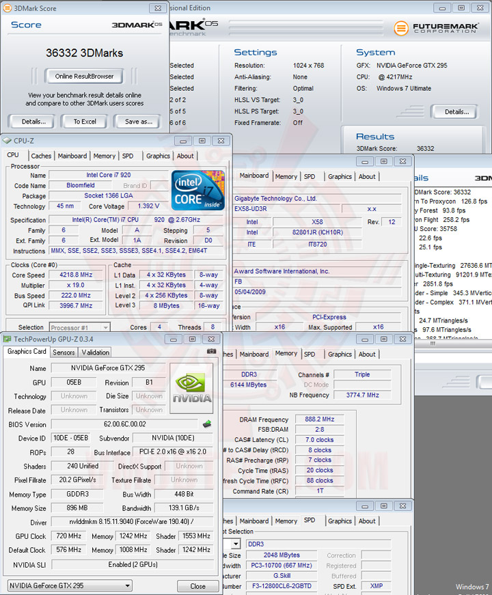Click the GPU-Z Name field NVIDIA GeForce GTX 295
The image size is (492, 595).
click(x=108, y=368)
